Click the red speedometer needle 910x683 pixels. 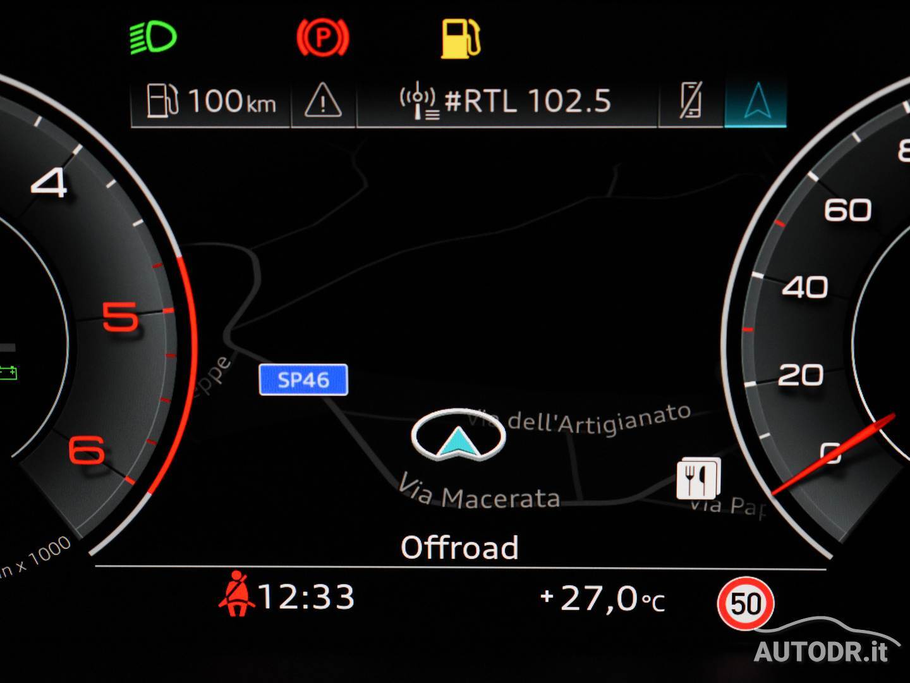[833, 454]
